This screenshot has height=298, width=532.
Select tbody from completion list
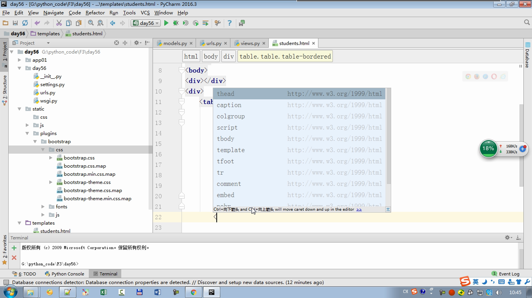click(x=226, y=139)
